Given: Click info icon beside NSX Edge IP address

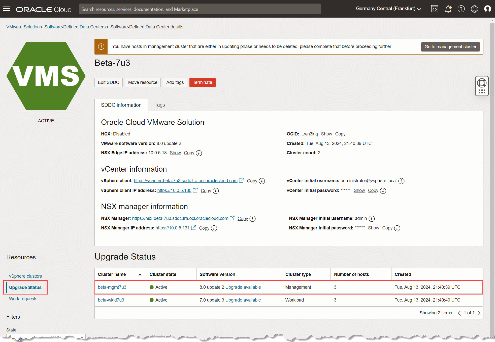Looking at the screenshot, I should coord(199,153).
